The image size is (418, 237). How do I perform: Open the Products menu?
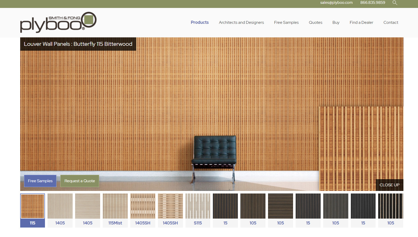pyautogui.click(x=200, y=23)
